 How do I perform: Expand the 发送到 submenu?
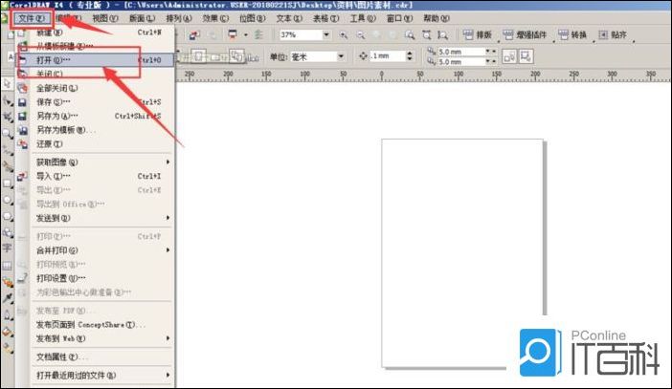pos(168,218)
